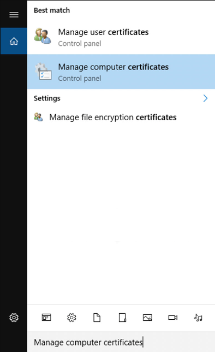This screenshot has width=215, height=352.
Task: Click the small file encryption certificates icon
Action: tap(38, 117)
